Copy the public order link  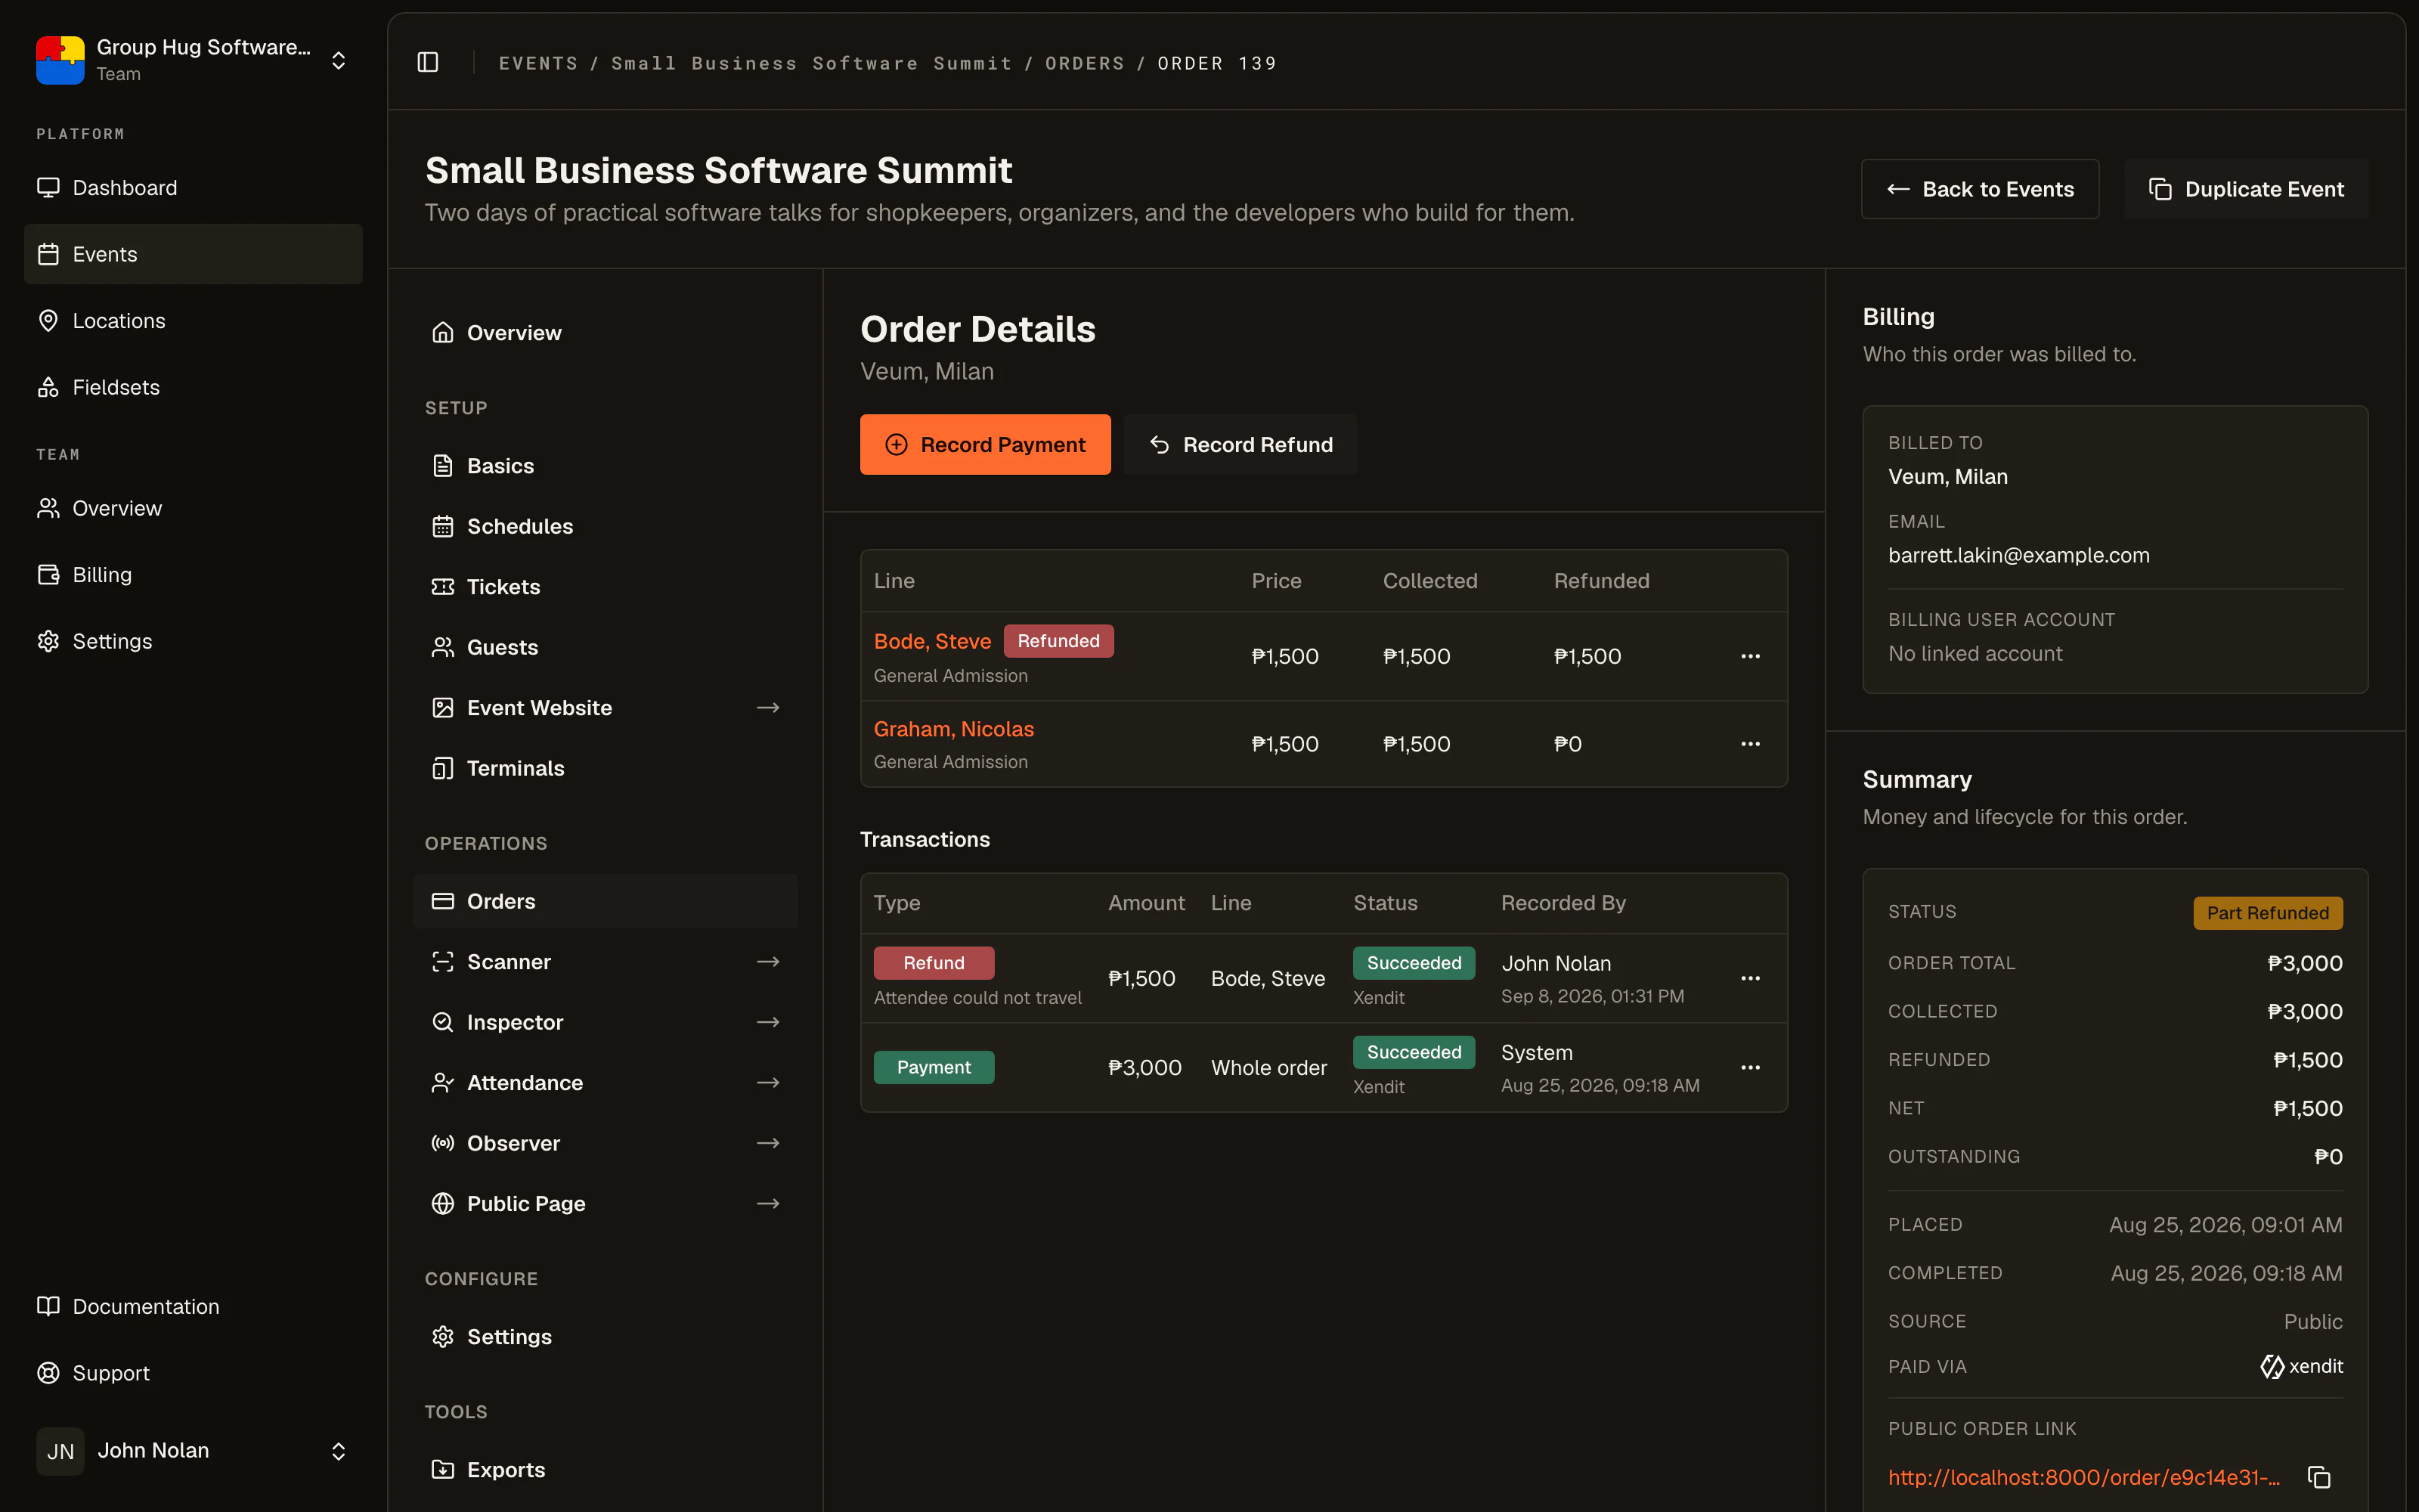point(2319,1477)
